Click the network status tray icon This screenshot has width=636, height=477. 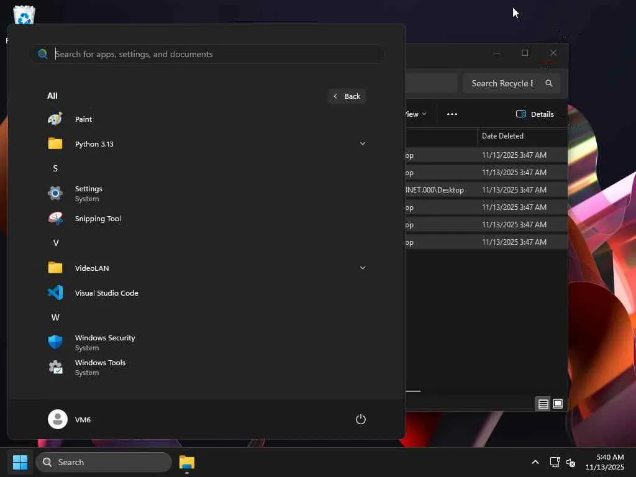555,462
